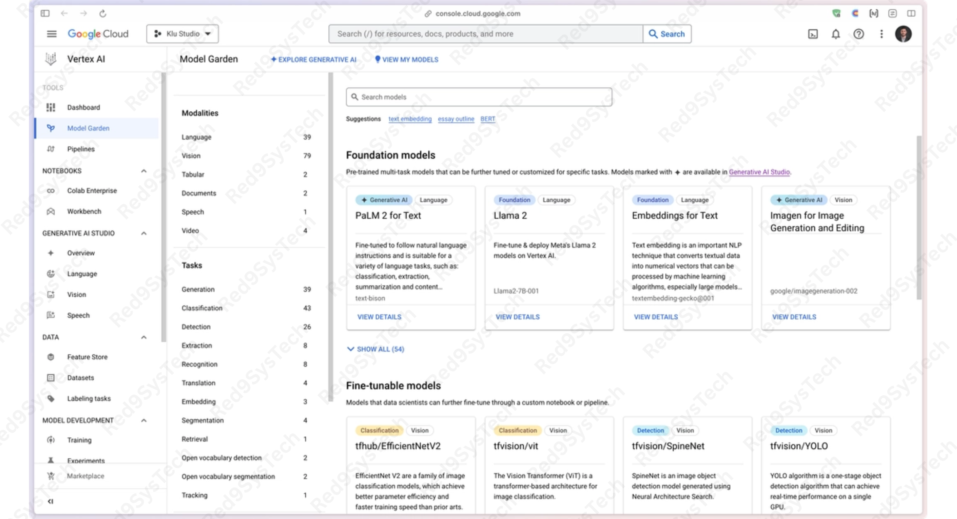The width and height of the screenshot is (957, 519).
Task: Collapse the sidebar with the bottom arrow icon
Action: (x=50, y=501)
